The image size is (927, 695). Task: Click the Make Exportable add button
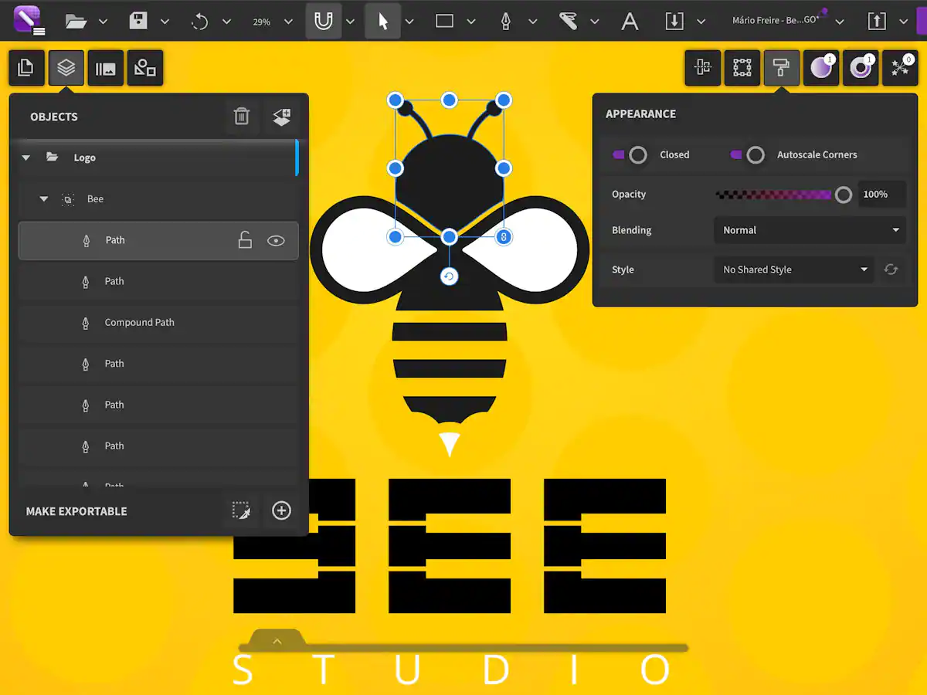pyautogui.click(x=282, y=510)
